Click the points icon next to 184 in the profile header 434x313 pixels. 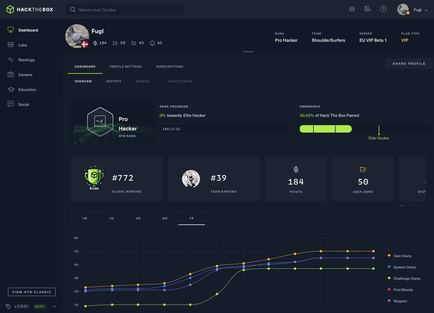tap(95, 43)
